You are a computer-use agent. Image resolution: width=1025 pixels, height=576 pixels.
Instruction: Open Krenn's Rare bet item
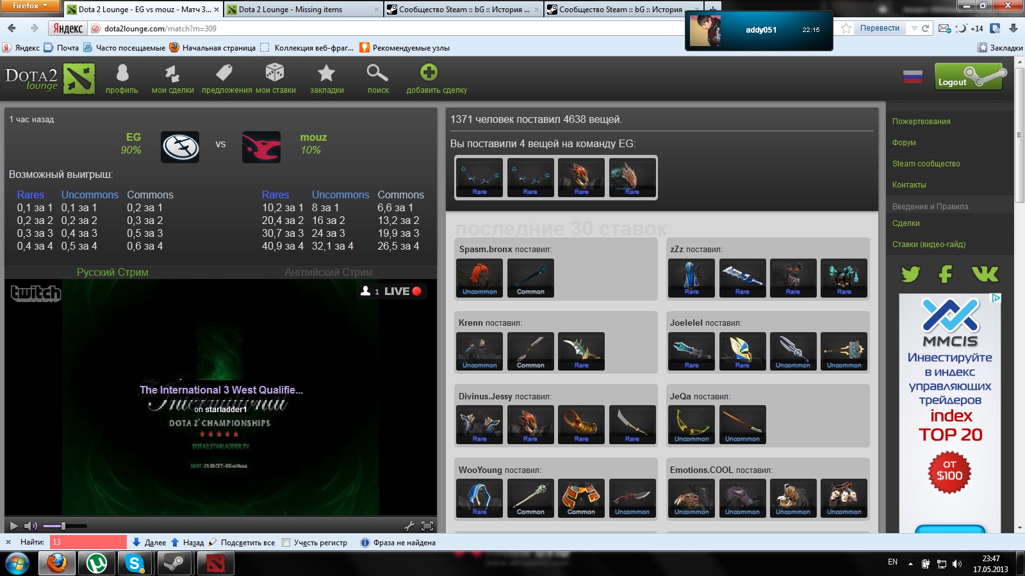pos(581,351)
